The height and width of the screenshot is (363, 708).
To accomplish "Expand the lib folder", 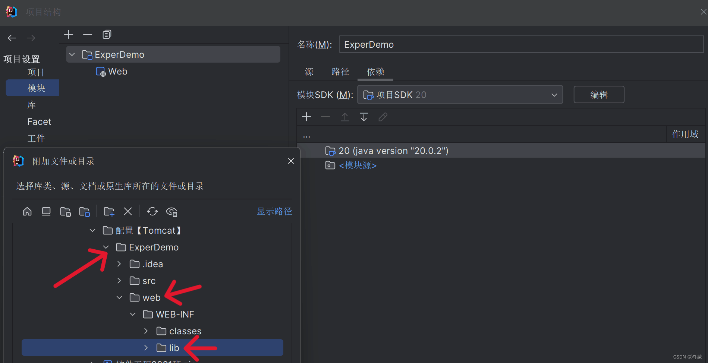I will tap(146, 348).
